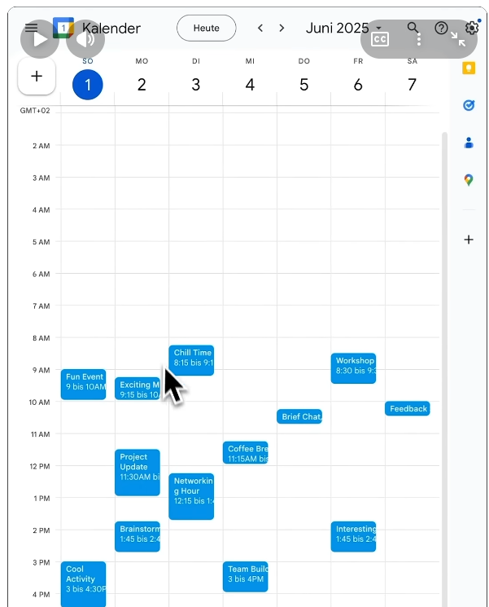Click the plus create event button
The width and height of the screenshot is (489, 607).
(x=36, y=77)
